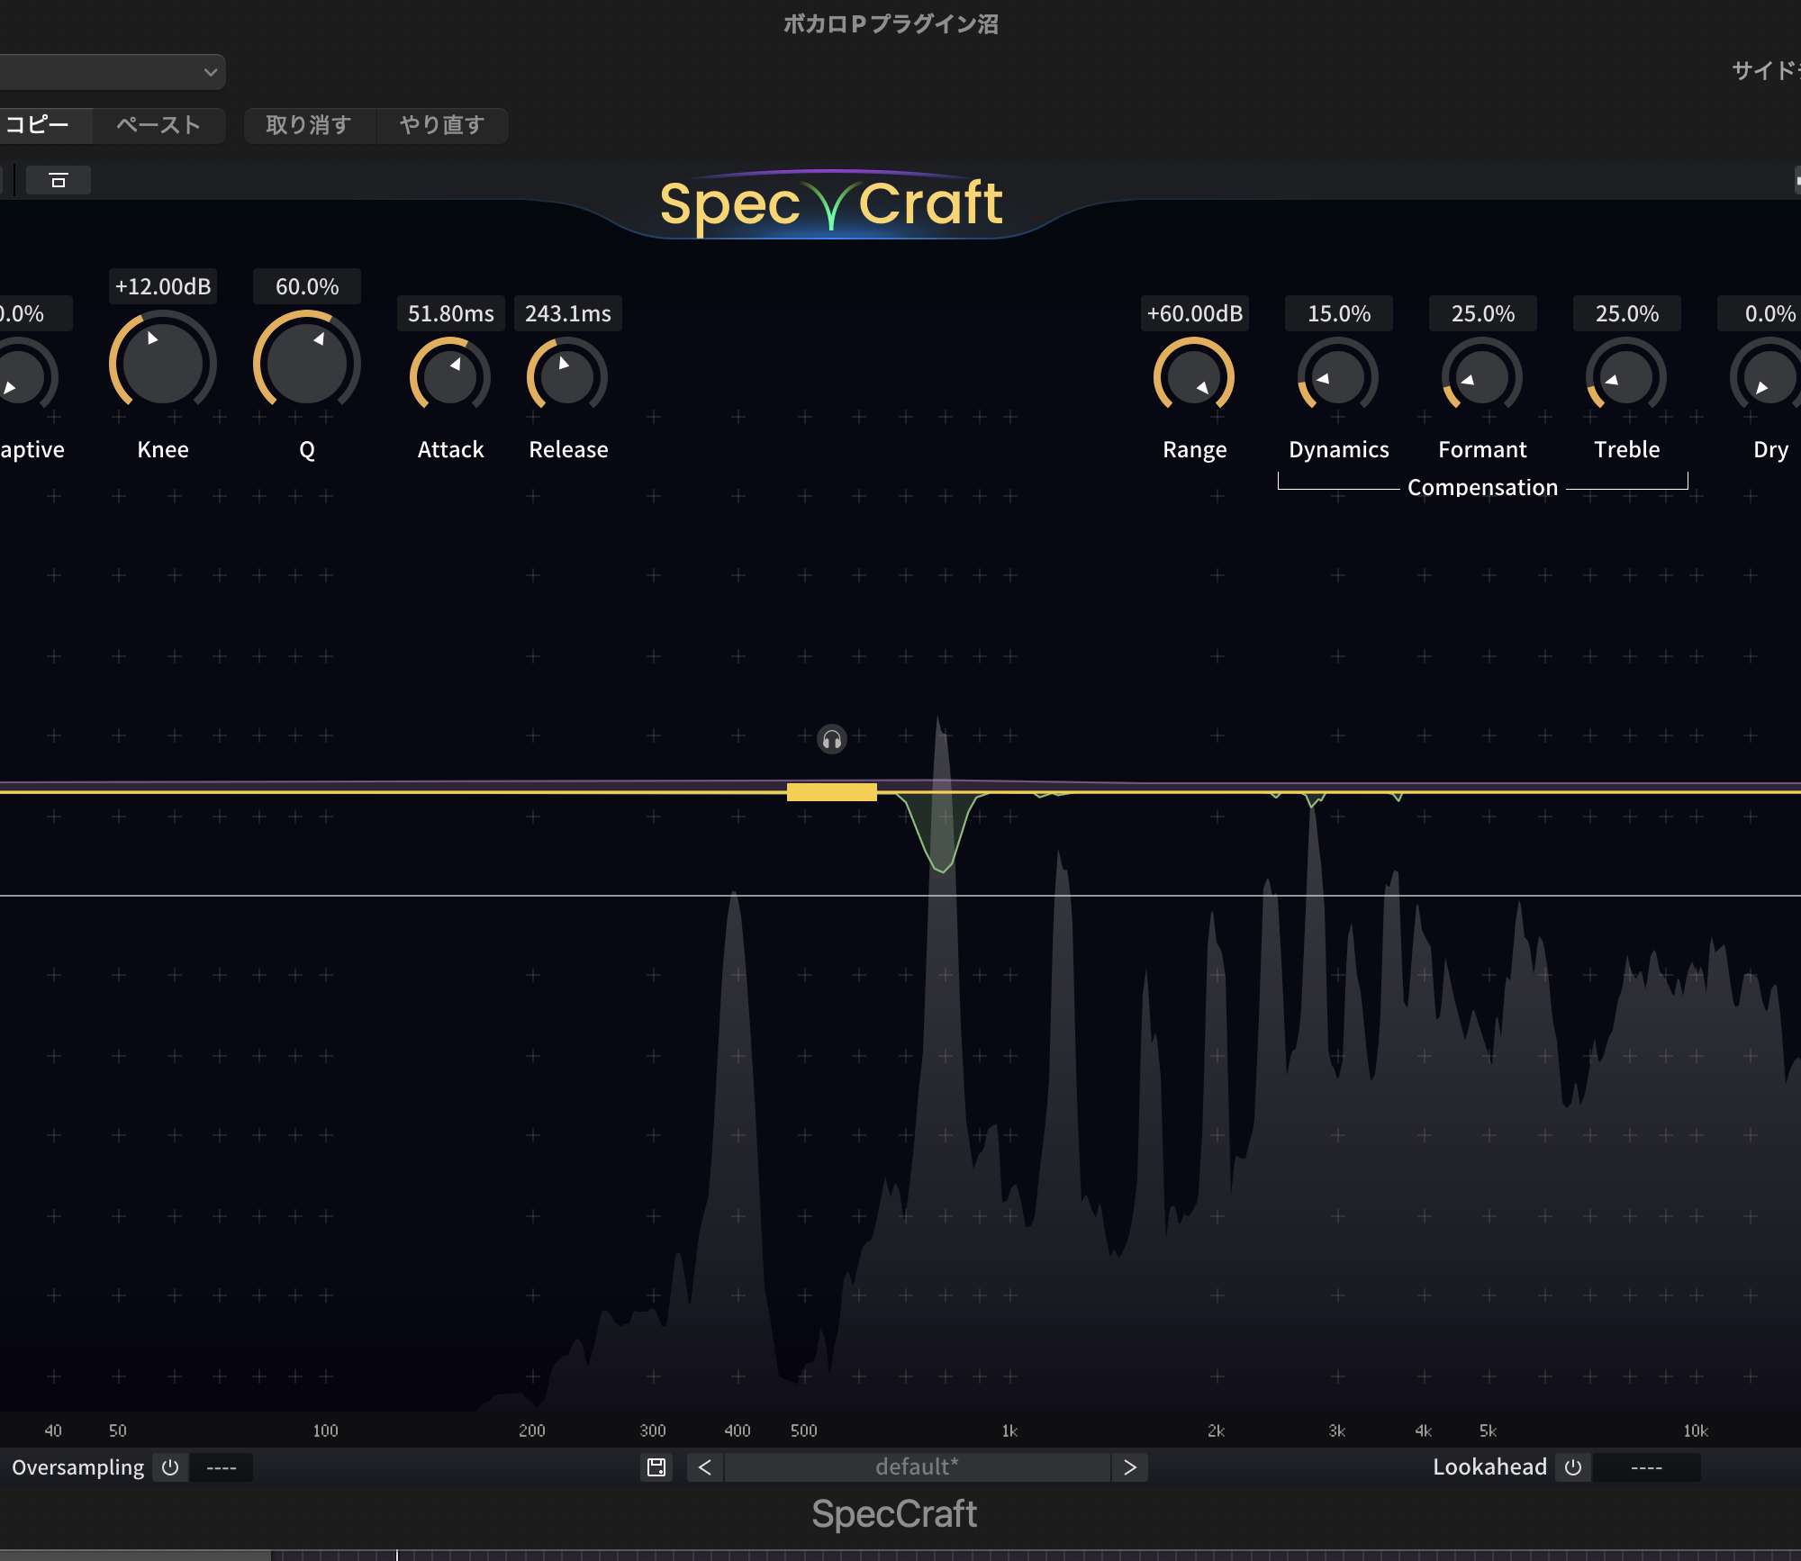This screenshot has height=1561, width=1801.
Task: Click the Lookahead label
Action: pyautogui.click(x=1489, y=1467)
